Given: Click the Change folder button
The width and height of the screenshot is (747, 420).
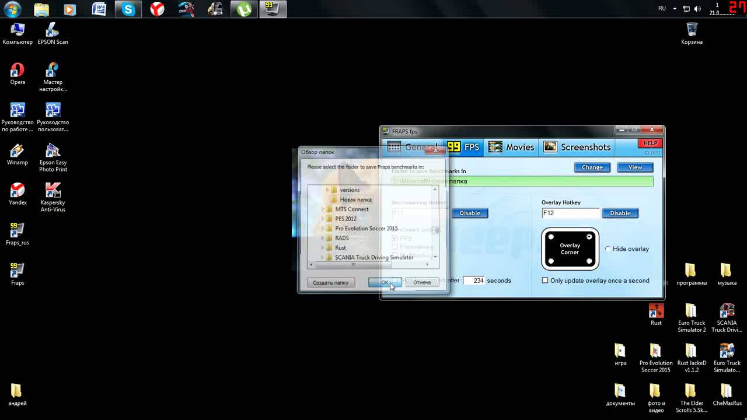Looking at the screenshot, I should 592,167.
